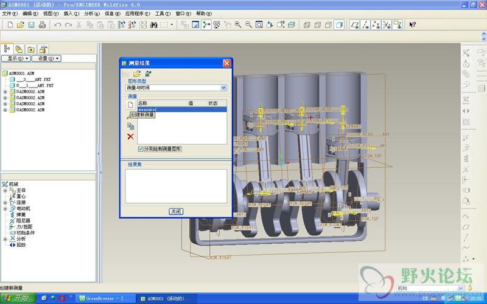Open the Find binoculars tool

point(153,24)
